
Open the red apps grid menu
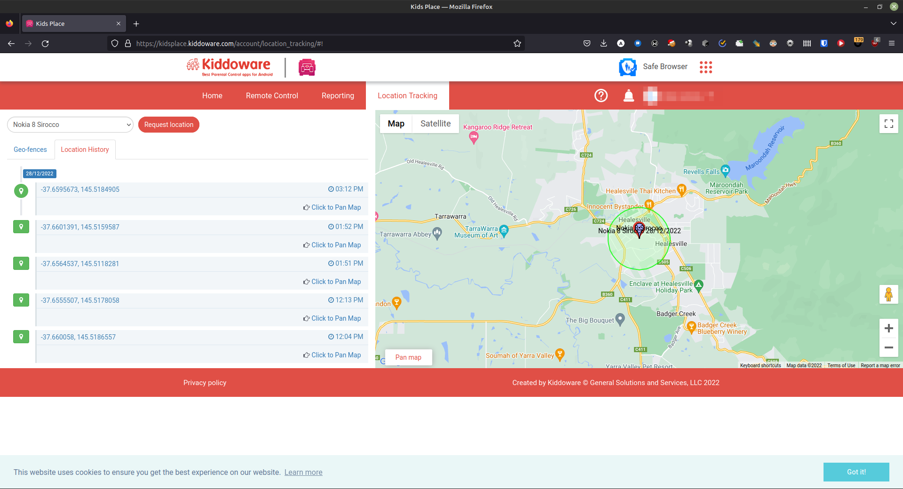click(x=705, y=67)
